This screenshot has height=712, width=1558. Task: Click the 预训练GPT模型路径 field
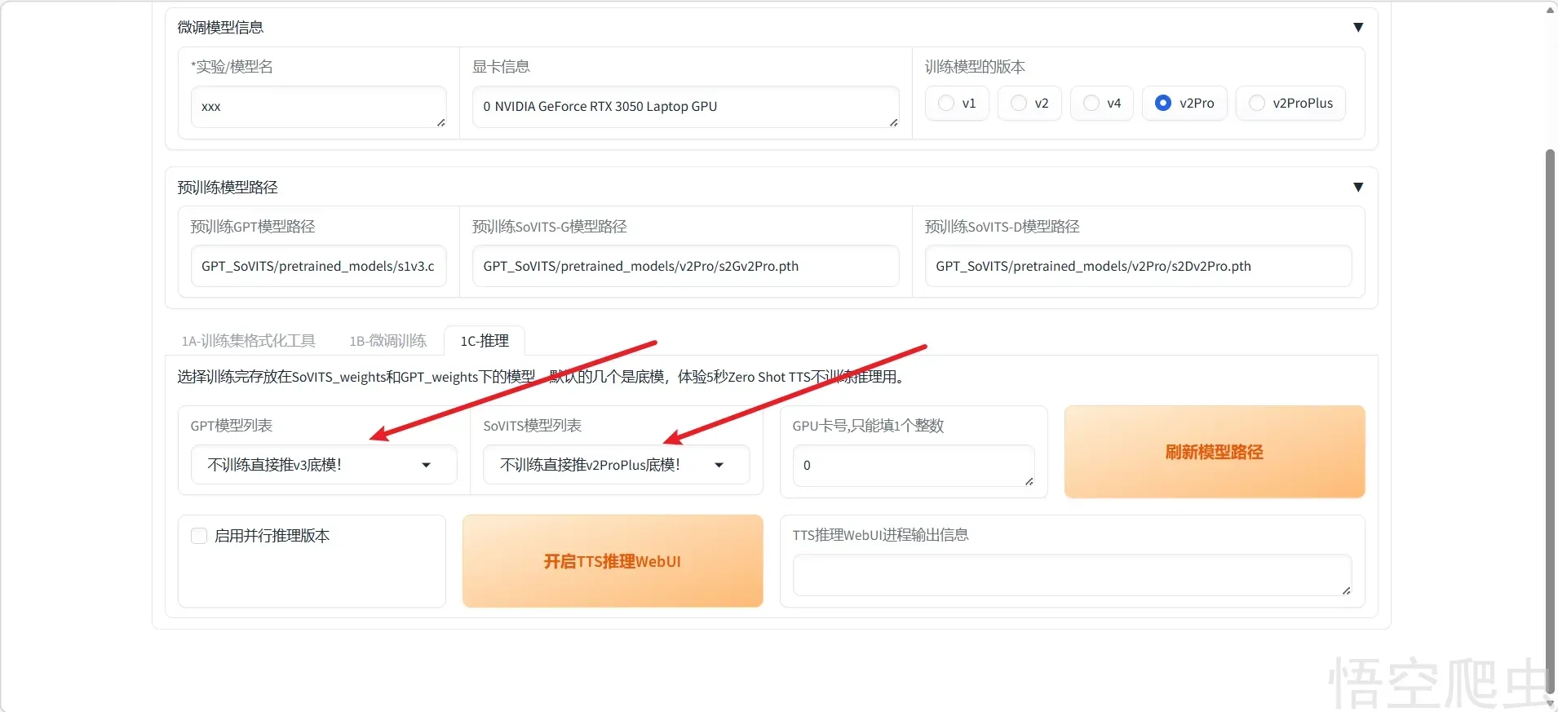coord(318,267)
